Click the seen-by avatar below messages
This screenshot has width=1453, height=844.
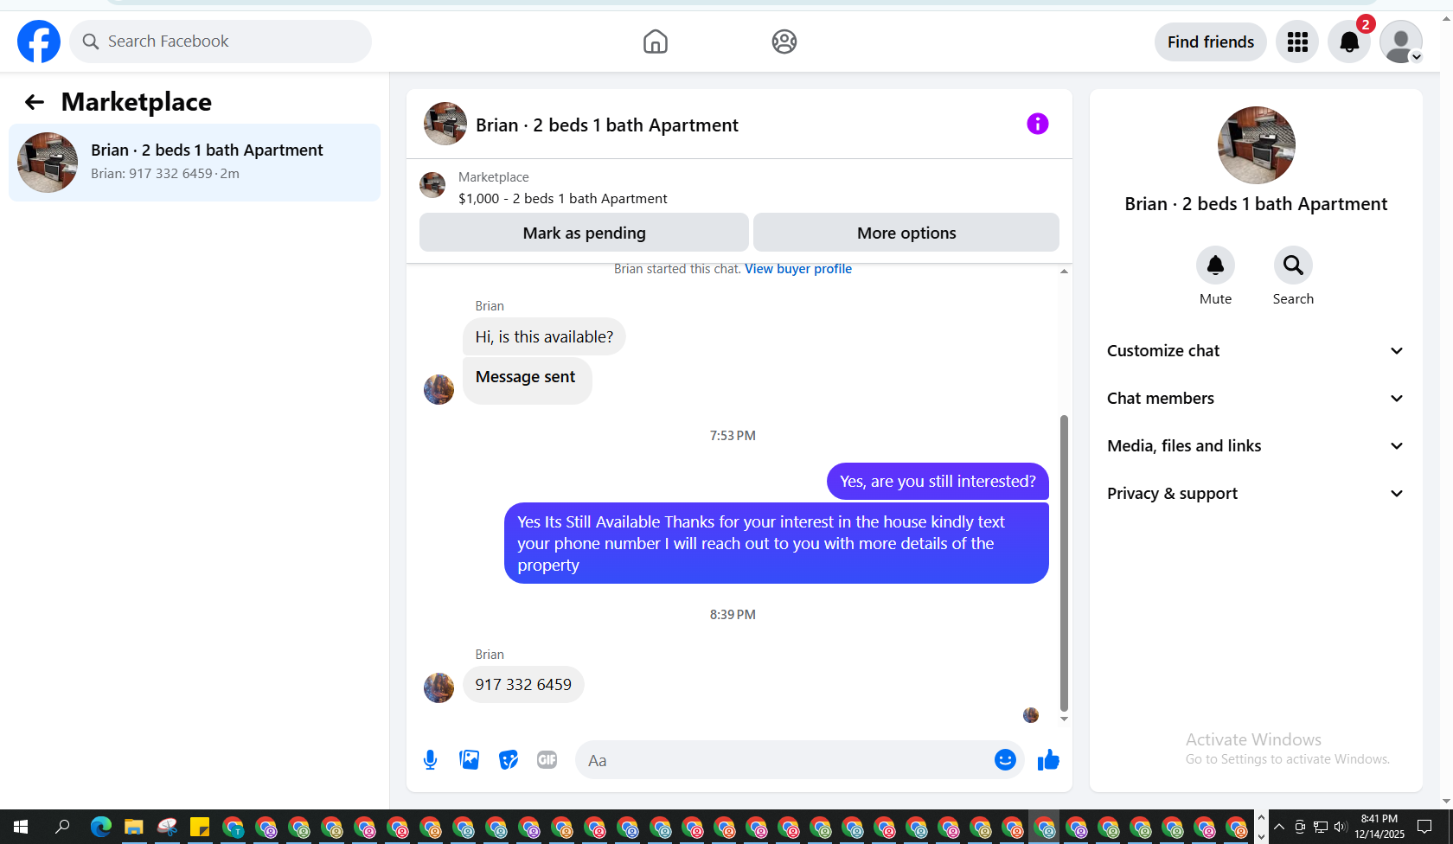(x=1031, y=715)
